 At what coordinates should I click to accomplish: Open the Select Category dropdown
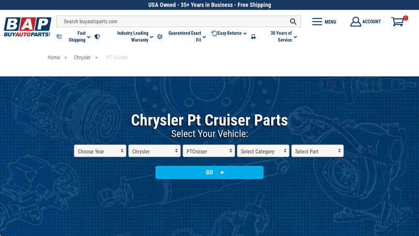pyautogui.click(x=263, y=151)
